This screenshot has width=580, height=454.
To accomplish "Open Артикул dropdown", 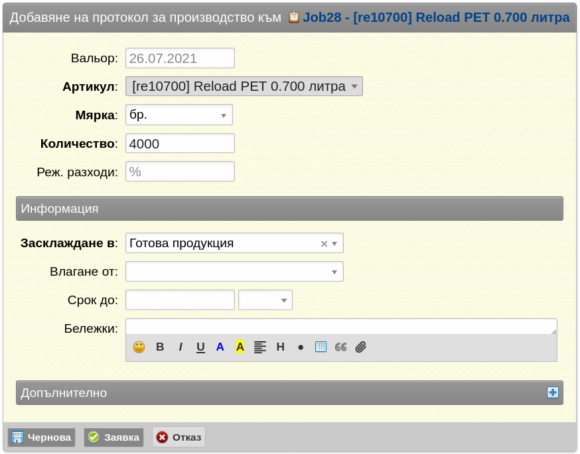I will (x=244, y=86).
